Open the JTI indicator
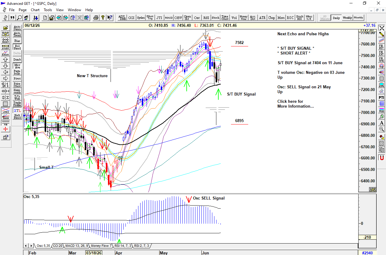 pyautogui.click(x=159, y=18)
